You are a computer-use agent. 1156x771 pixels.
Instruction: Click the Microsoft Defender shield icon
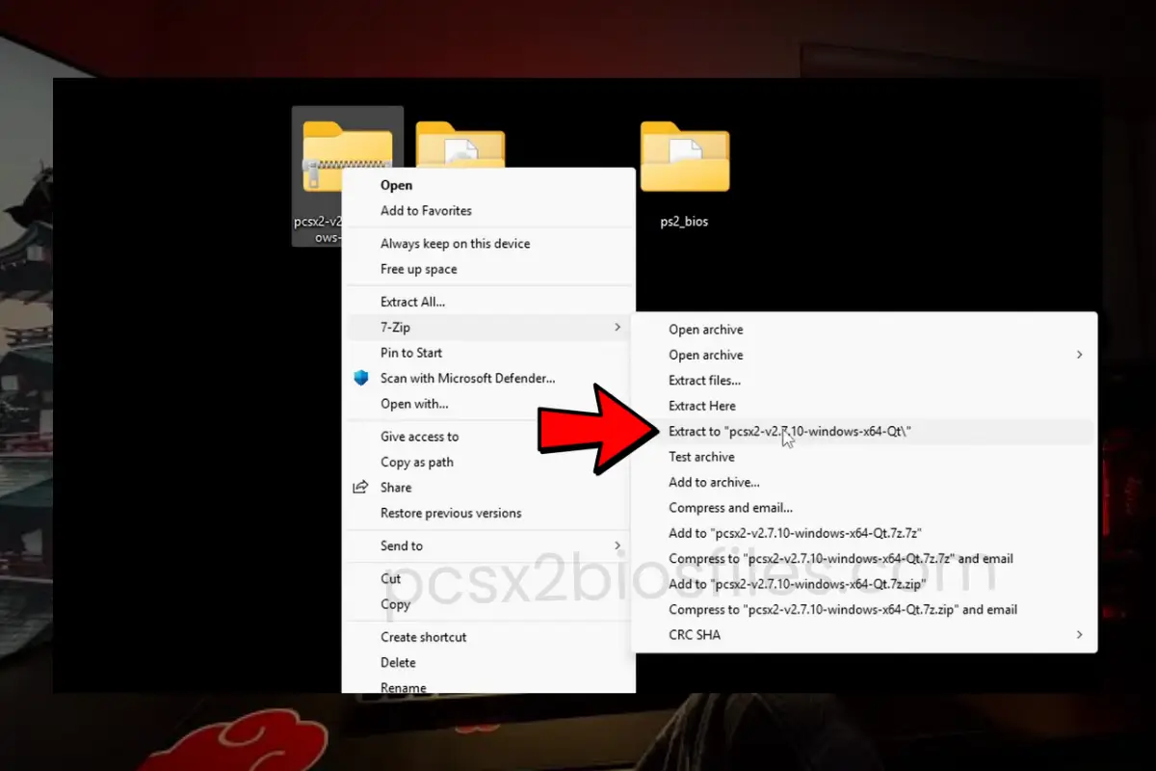point(361,379)
